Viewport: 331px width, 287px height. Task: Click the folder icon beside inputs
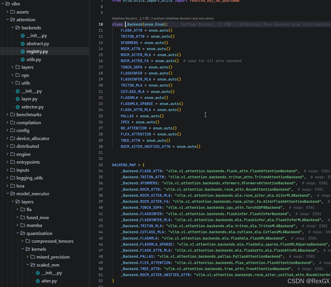13,170
